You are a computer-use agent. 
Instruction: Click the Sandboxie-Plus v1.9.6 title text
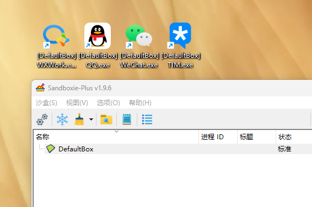[79, 88]
